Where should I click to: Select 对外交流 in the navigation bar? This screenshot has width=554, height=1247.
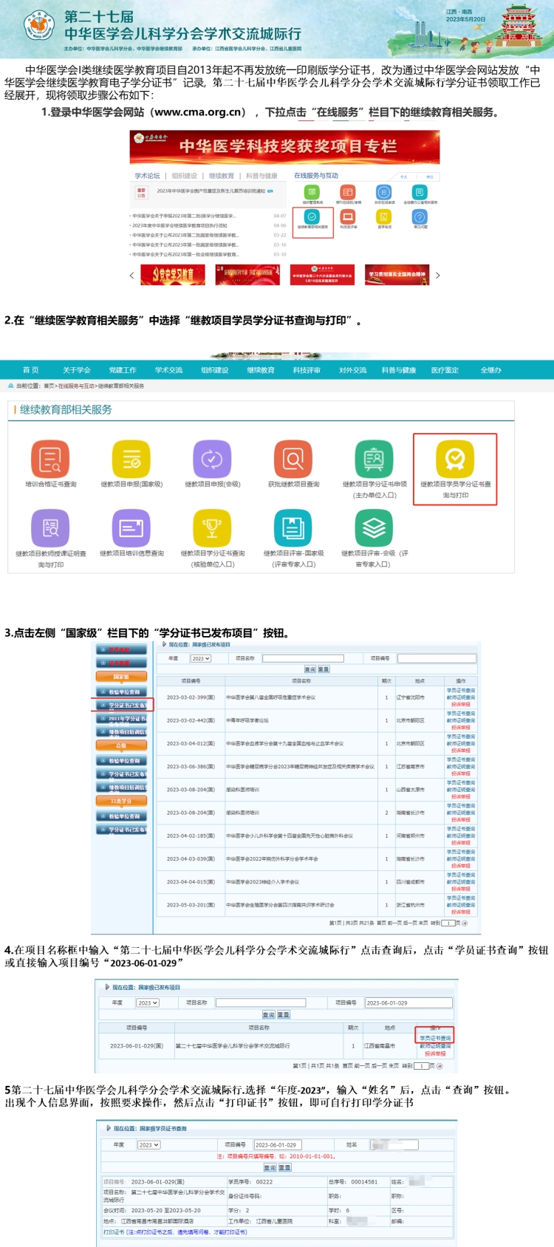point(353,370)
